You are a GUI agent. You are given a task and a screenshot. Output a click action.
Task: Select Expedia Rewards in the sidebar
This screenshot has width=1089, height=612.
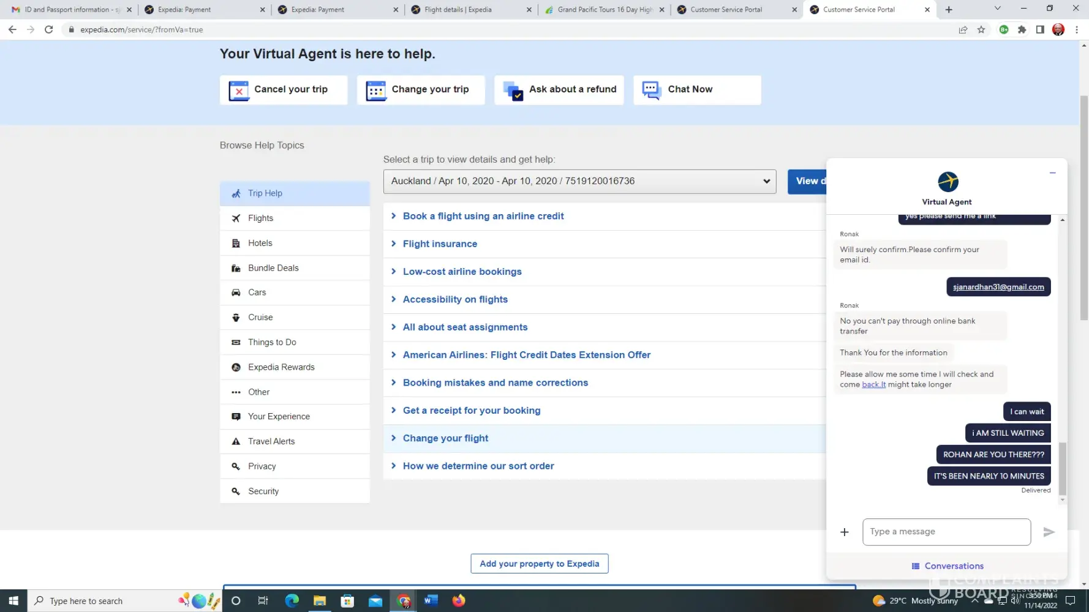point(281,367)
